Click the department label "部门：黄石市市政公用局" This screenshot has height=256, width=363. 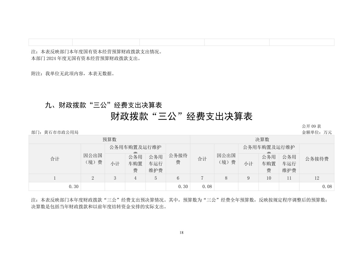55,132
